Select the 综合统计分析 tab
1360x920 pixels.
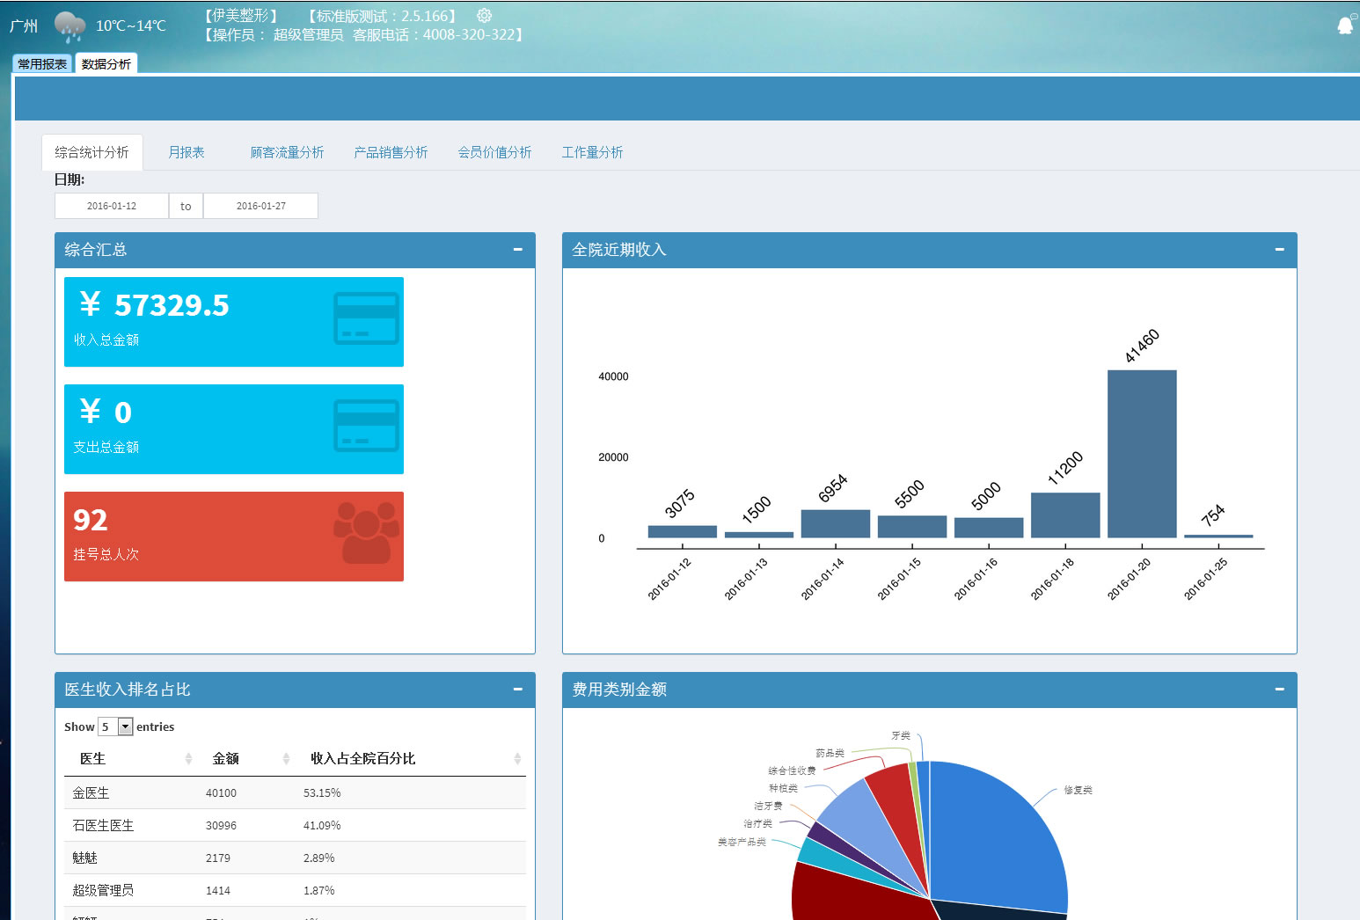(91, 152)
